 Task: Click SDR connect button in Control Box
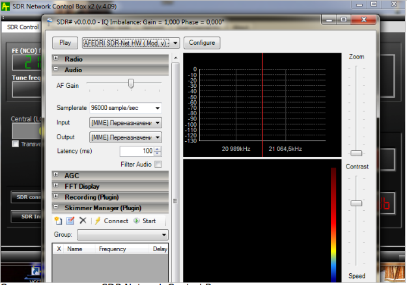pyautogui.click(x=26, y=197)
